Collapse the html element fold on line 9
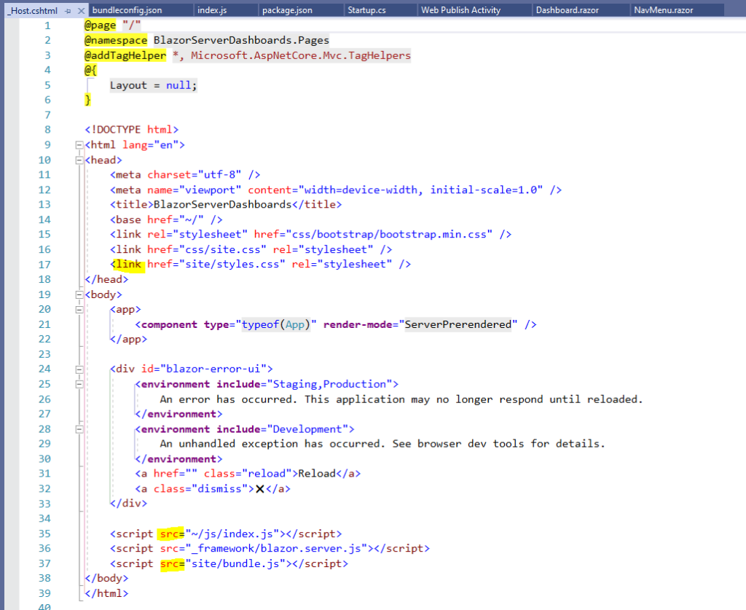Screen dimensions: 746x610 pos(79,144)
